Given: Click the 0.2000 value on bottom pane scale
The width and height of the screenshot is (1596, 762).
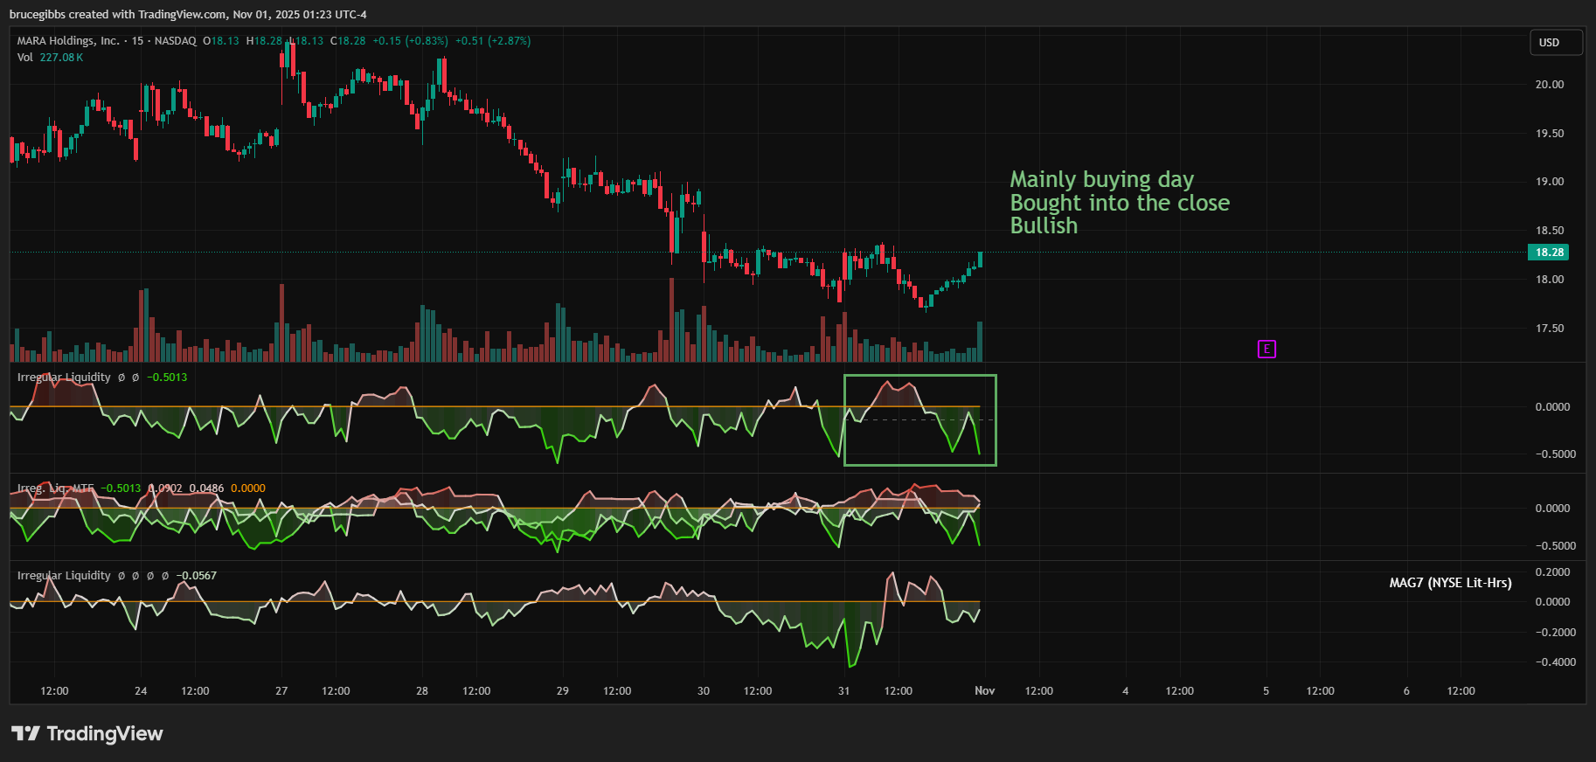Looking at the screenshot, I should click(x=1552, y=572).
